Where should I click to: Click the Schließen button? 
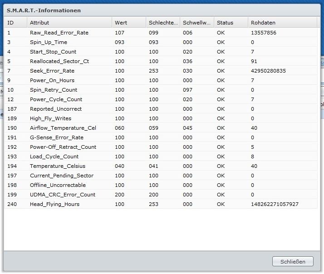pos(293,261)
